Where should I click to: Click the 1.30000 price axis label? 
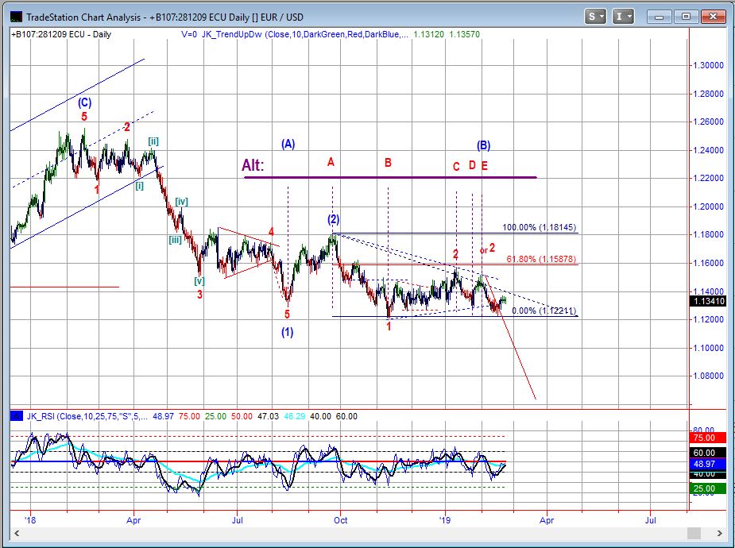tap(708, 65)
